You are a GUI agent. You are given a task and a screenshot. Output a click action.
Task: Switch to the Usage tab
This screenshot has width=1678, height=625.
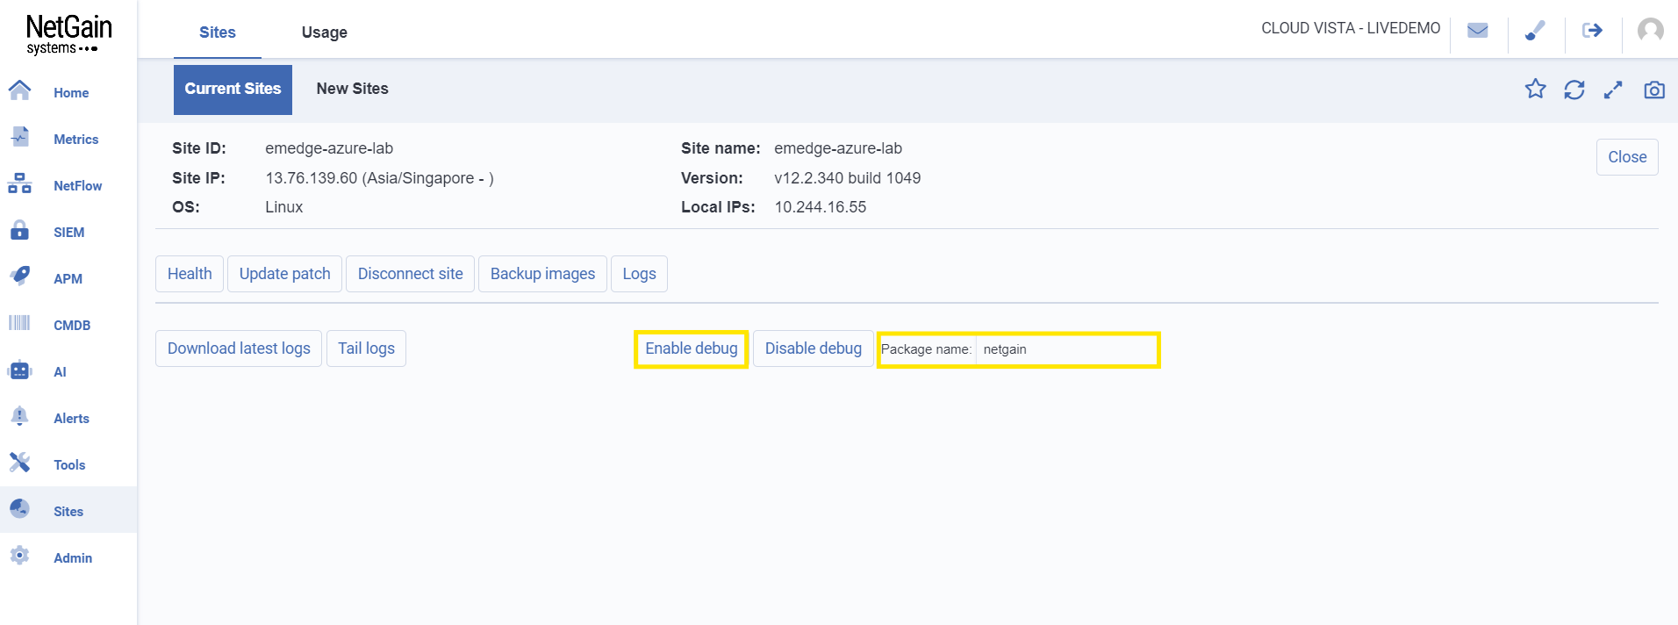325,32
